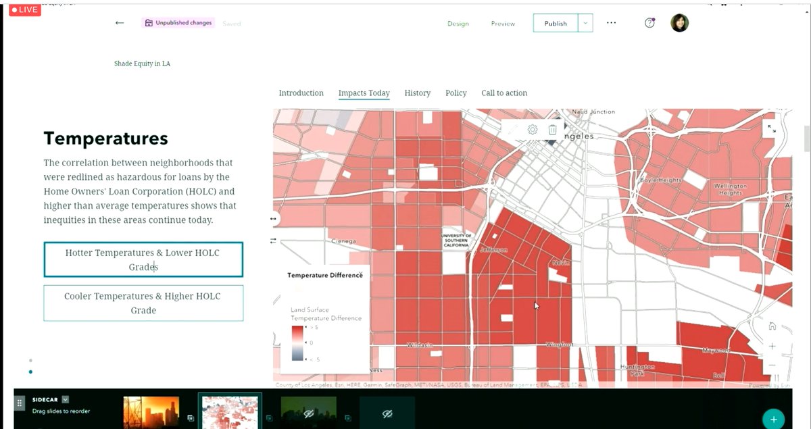Open the help question mark icon

649,23
